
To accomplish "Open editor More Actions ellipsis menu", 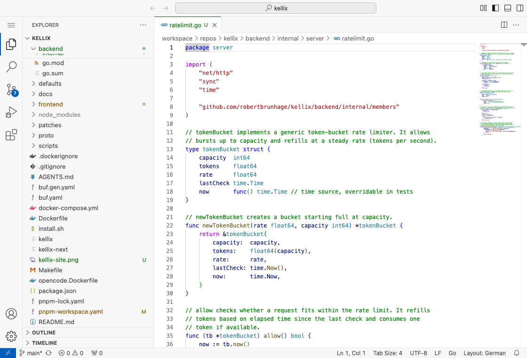I will 516,25.
